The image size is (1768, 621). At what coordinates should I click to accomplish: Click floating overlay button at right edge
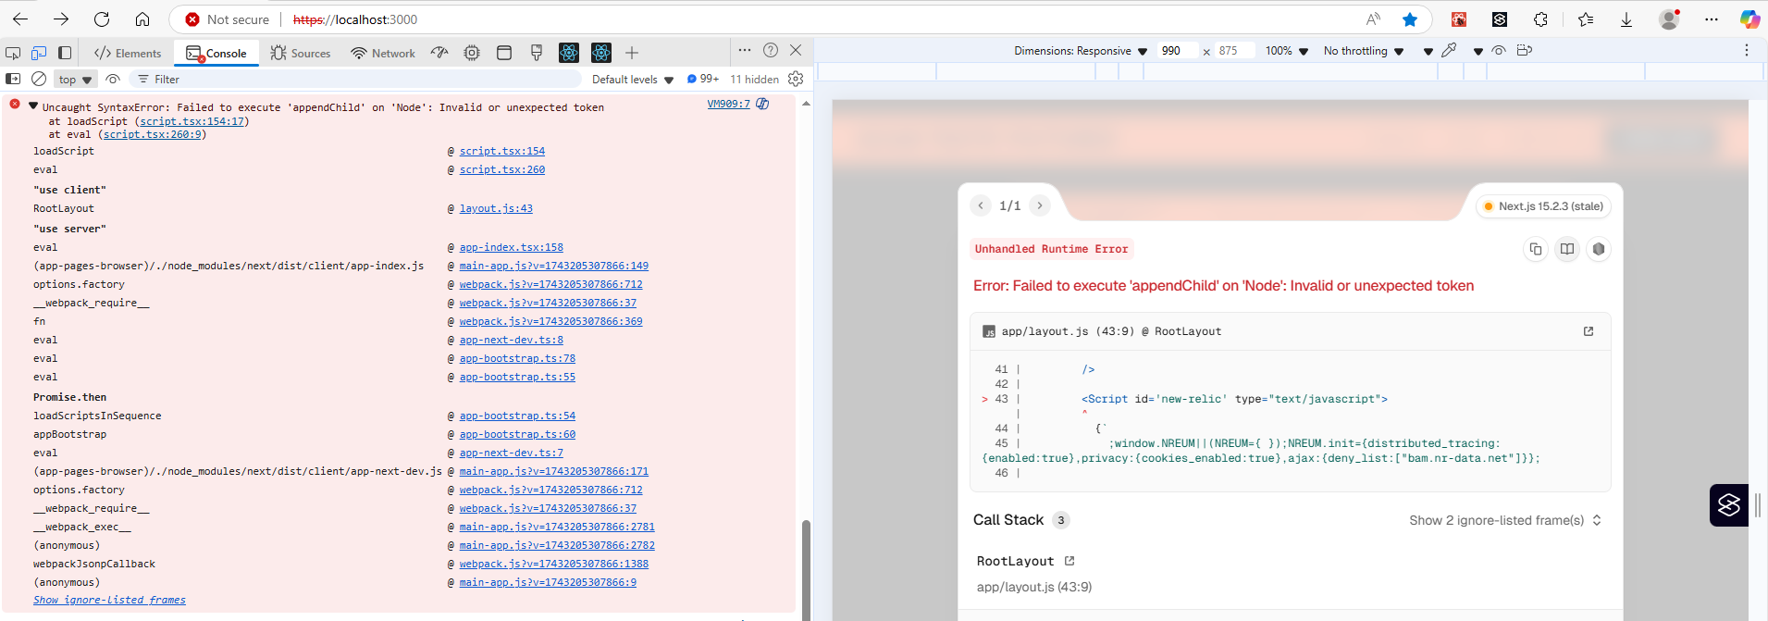pos(1729,505)
